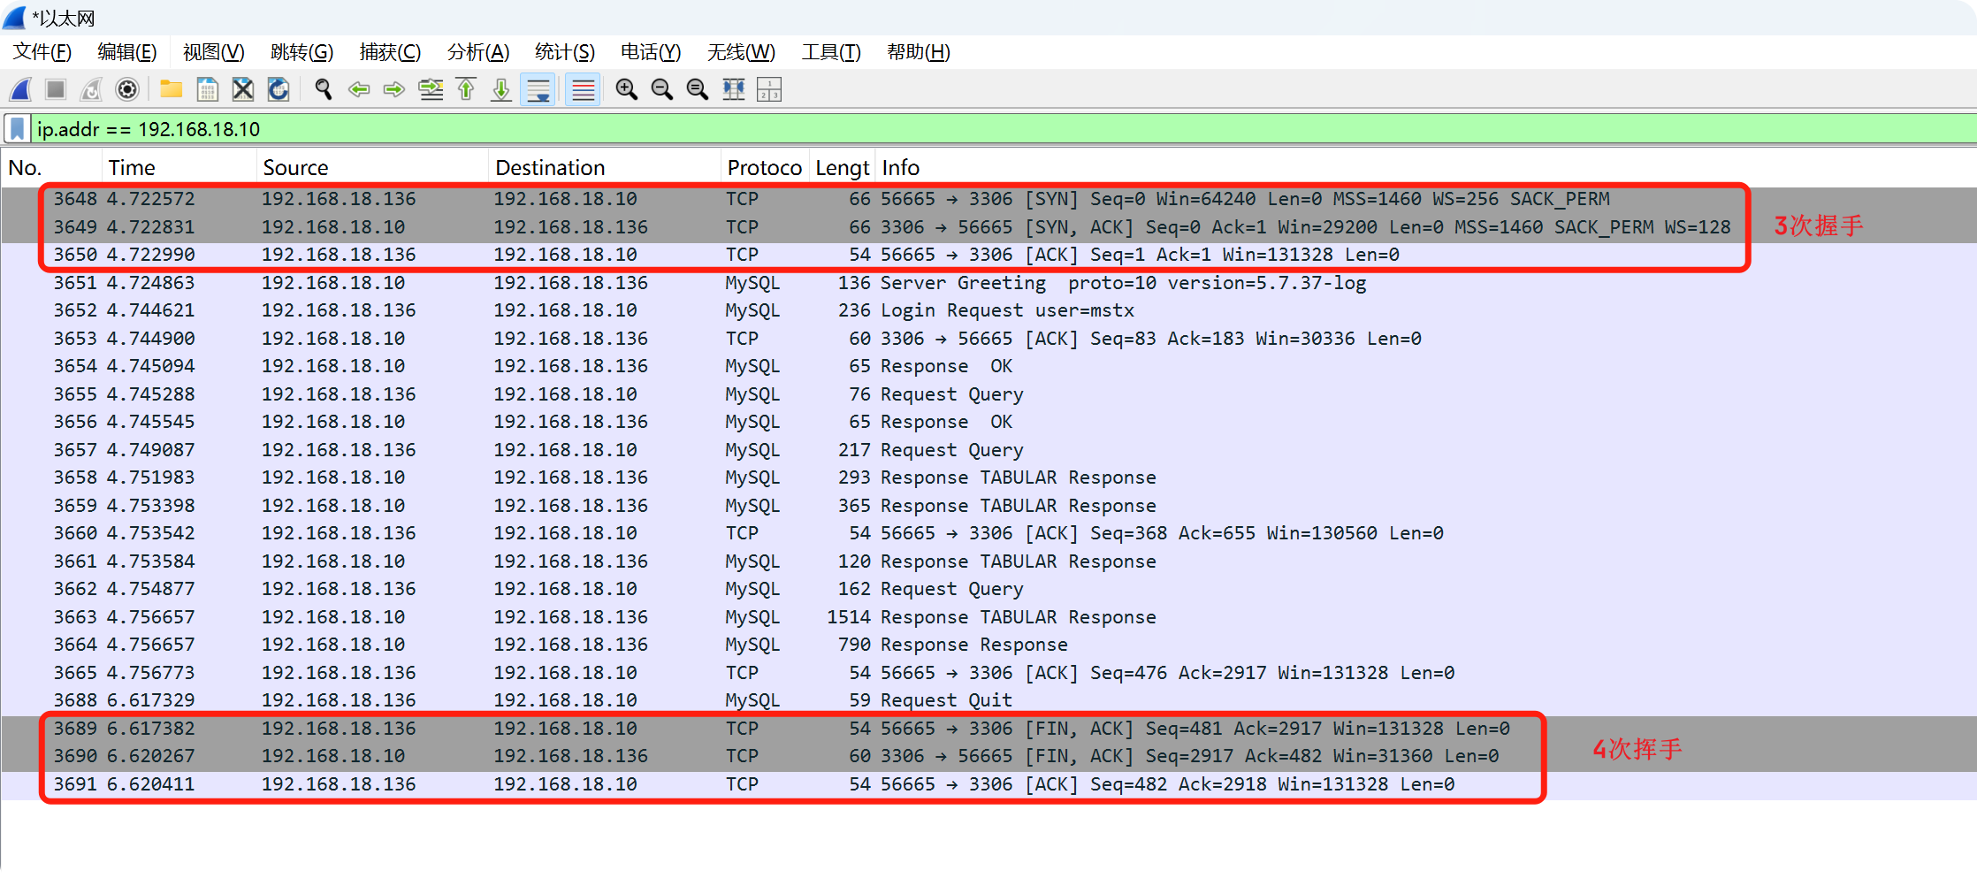
Task: Open the 无线(W) menu
Action: tap(741, 52)
